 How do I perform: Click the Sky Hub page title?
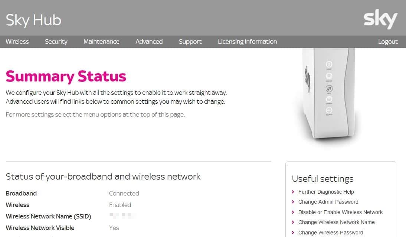[33, 20]
